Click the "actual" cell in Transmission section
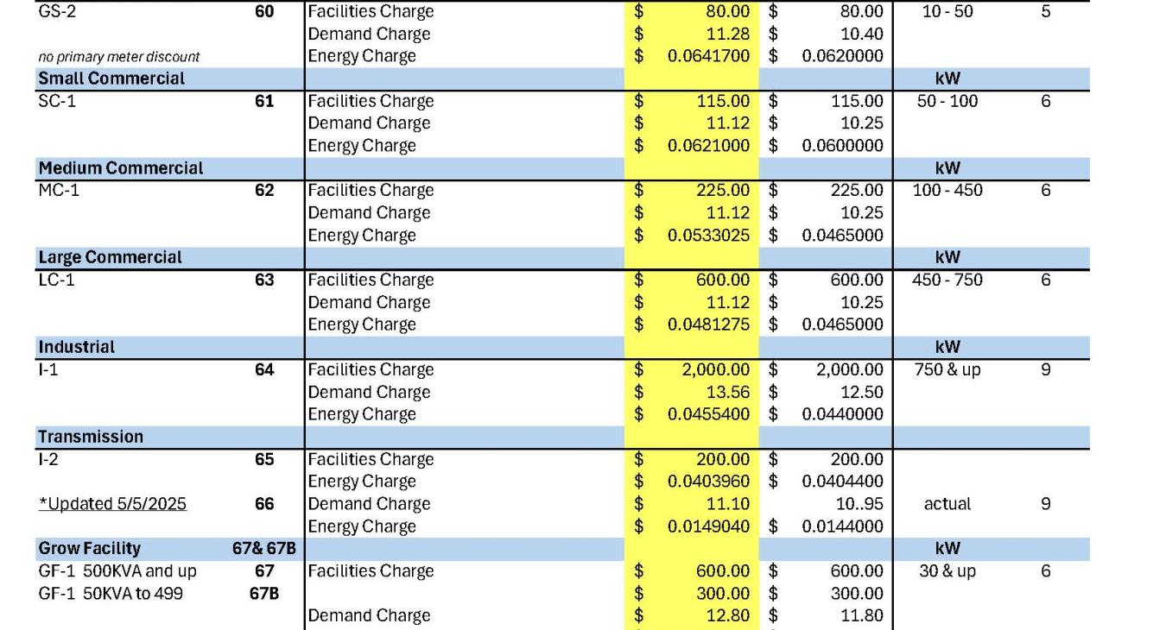The image size is (1166, 630). [x=947, y=504]
